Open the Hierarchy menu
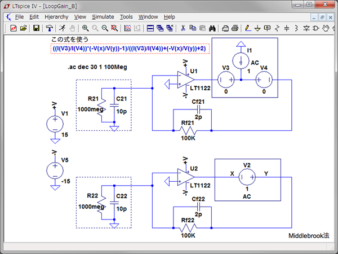338x254 pixels. [57, 17]
